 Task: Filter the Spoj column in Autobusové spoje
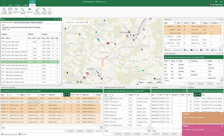point(8,95)
